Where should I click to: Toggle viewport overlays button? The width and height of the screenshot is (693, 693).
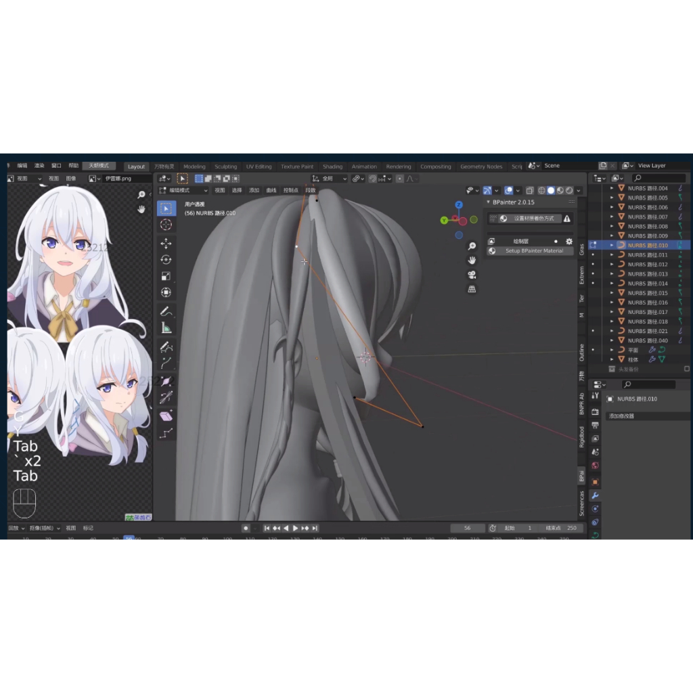(509, 190)
